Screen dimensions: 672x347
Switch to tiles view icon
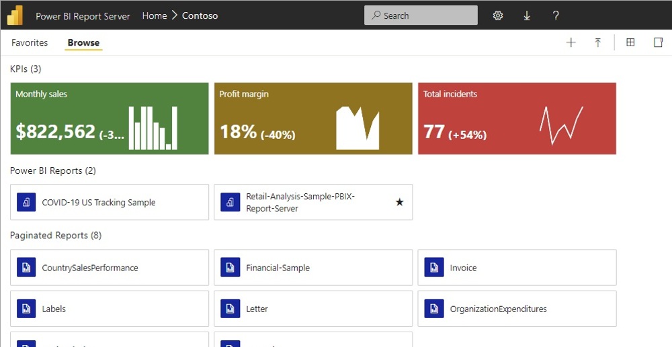coord(630,43)
